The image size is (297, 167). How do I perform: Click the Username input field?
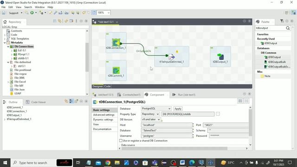[167, 136]
